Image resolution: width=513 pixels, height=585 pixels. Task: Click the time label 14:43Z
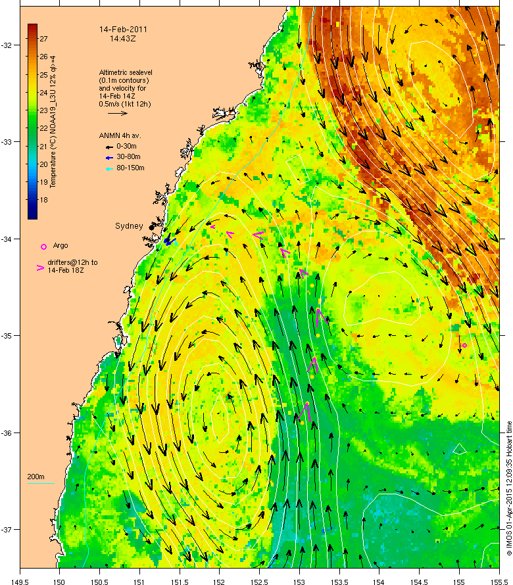coord(123,38)
